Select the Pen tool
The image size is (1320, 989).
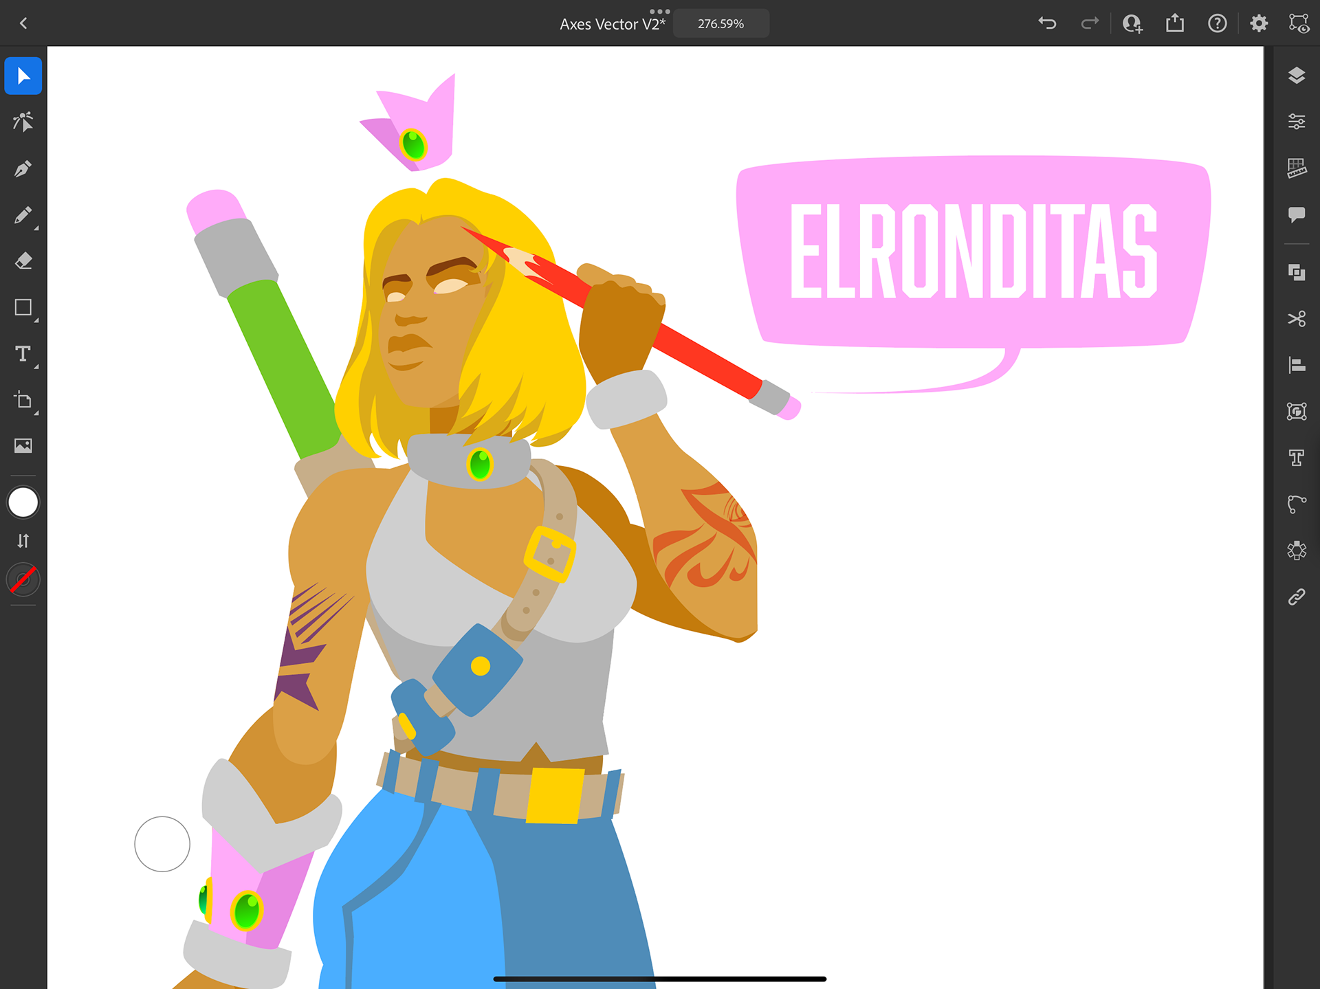[x=23, y=169]
